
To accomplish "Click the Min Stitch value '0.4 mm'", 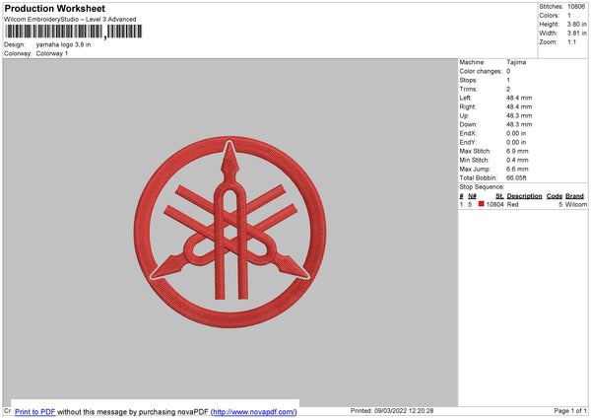I will click(517, 160).
